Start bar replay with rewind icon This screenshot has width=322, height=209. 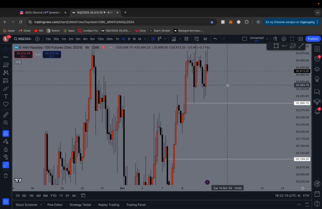pos(205,39)
